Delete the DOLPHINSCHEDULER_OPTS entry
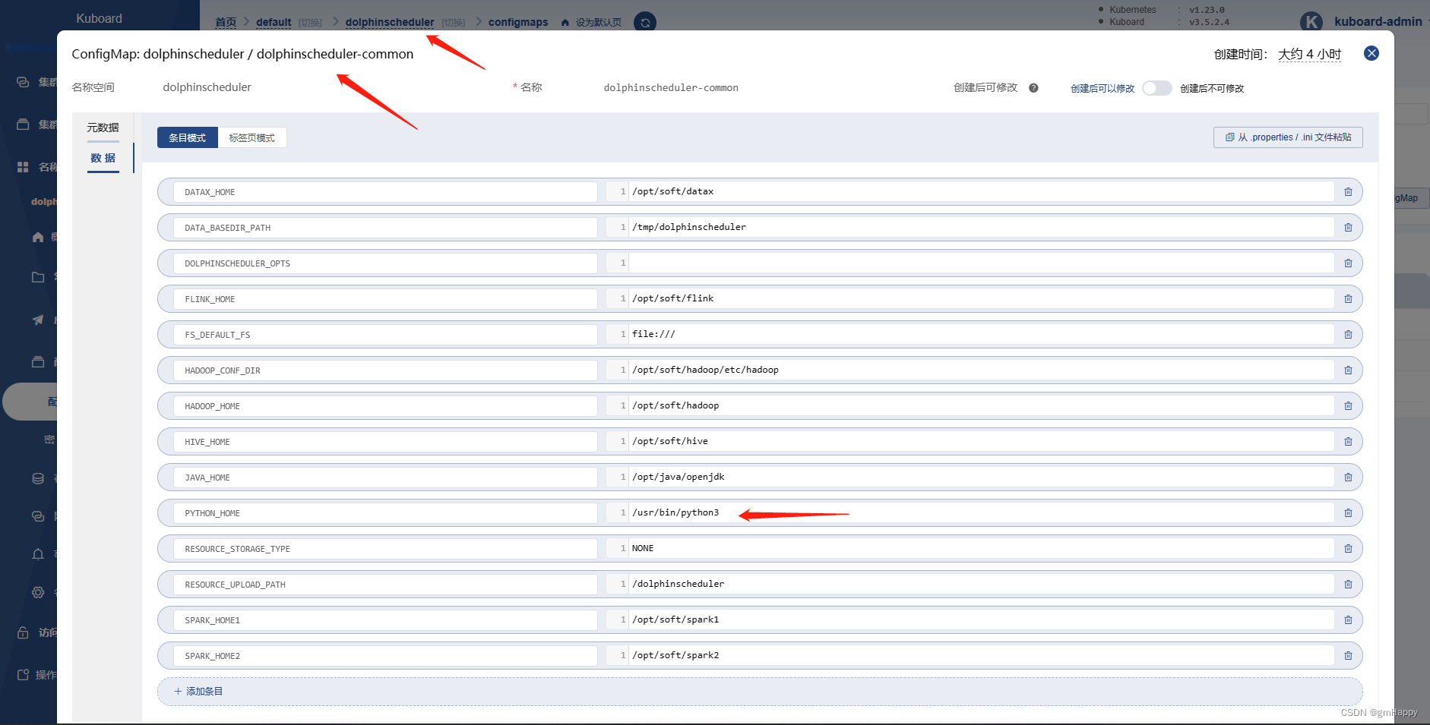Screen dimensions: 1430x725 (1348, 263)
